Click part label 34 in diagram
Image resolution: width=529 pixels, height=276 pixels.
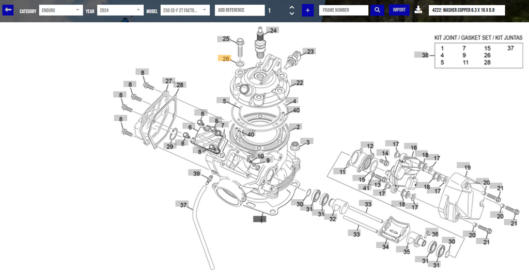click(385, 247)
